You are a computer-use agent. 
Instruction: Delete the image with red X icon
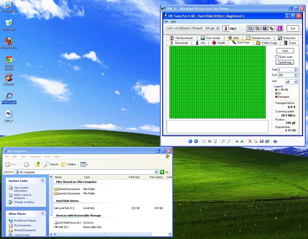(x=250, y=141)
